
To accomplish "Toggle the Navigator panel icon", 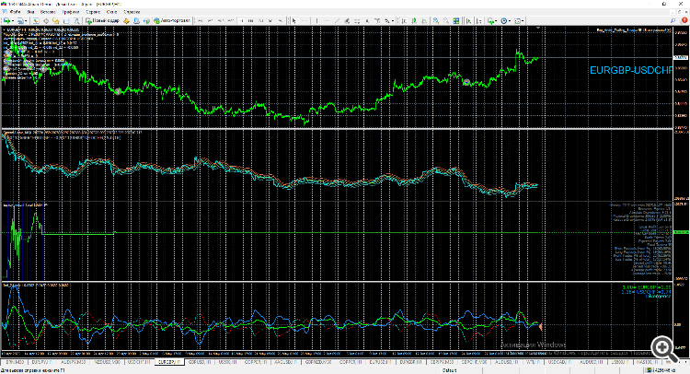I will (x=56, y=20).
